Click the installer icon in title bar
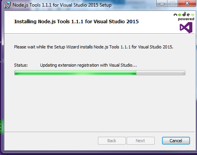Viewport: 197px width, 155px height. pyautogui.click(x=7, y=5)
